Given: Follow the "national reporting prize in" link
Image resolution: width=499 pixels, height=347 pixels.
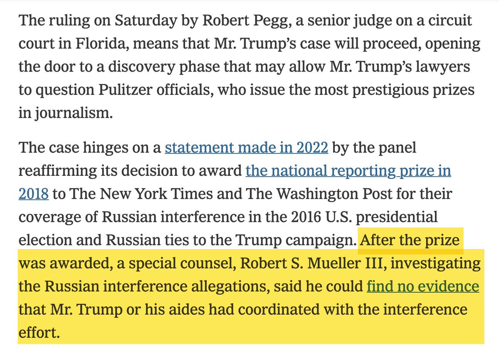Looking at the screenshot, I should pyautogui.click(x=348, y=171).
